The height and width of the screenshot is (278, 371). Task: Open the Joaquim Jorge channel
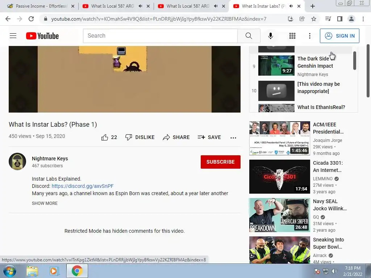pyautogui.click(x=328, y=140)
